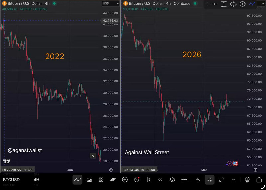The image size is (266, 190).
Task: Open the chart type line icon
Action: click(78, 180)
